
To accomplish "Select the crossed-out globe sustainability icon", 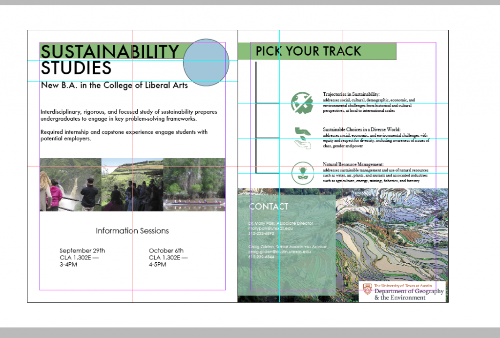I will click(x=302, y=103).
